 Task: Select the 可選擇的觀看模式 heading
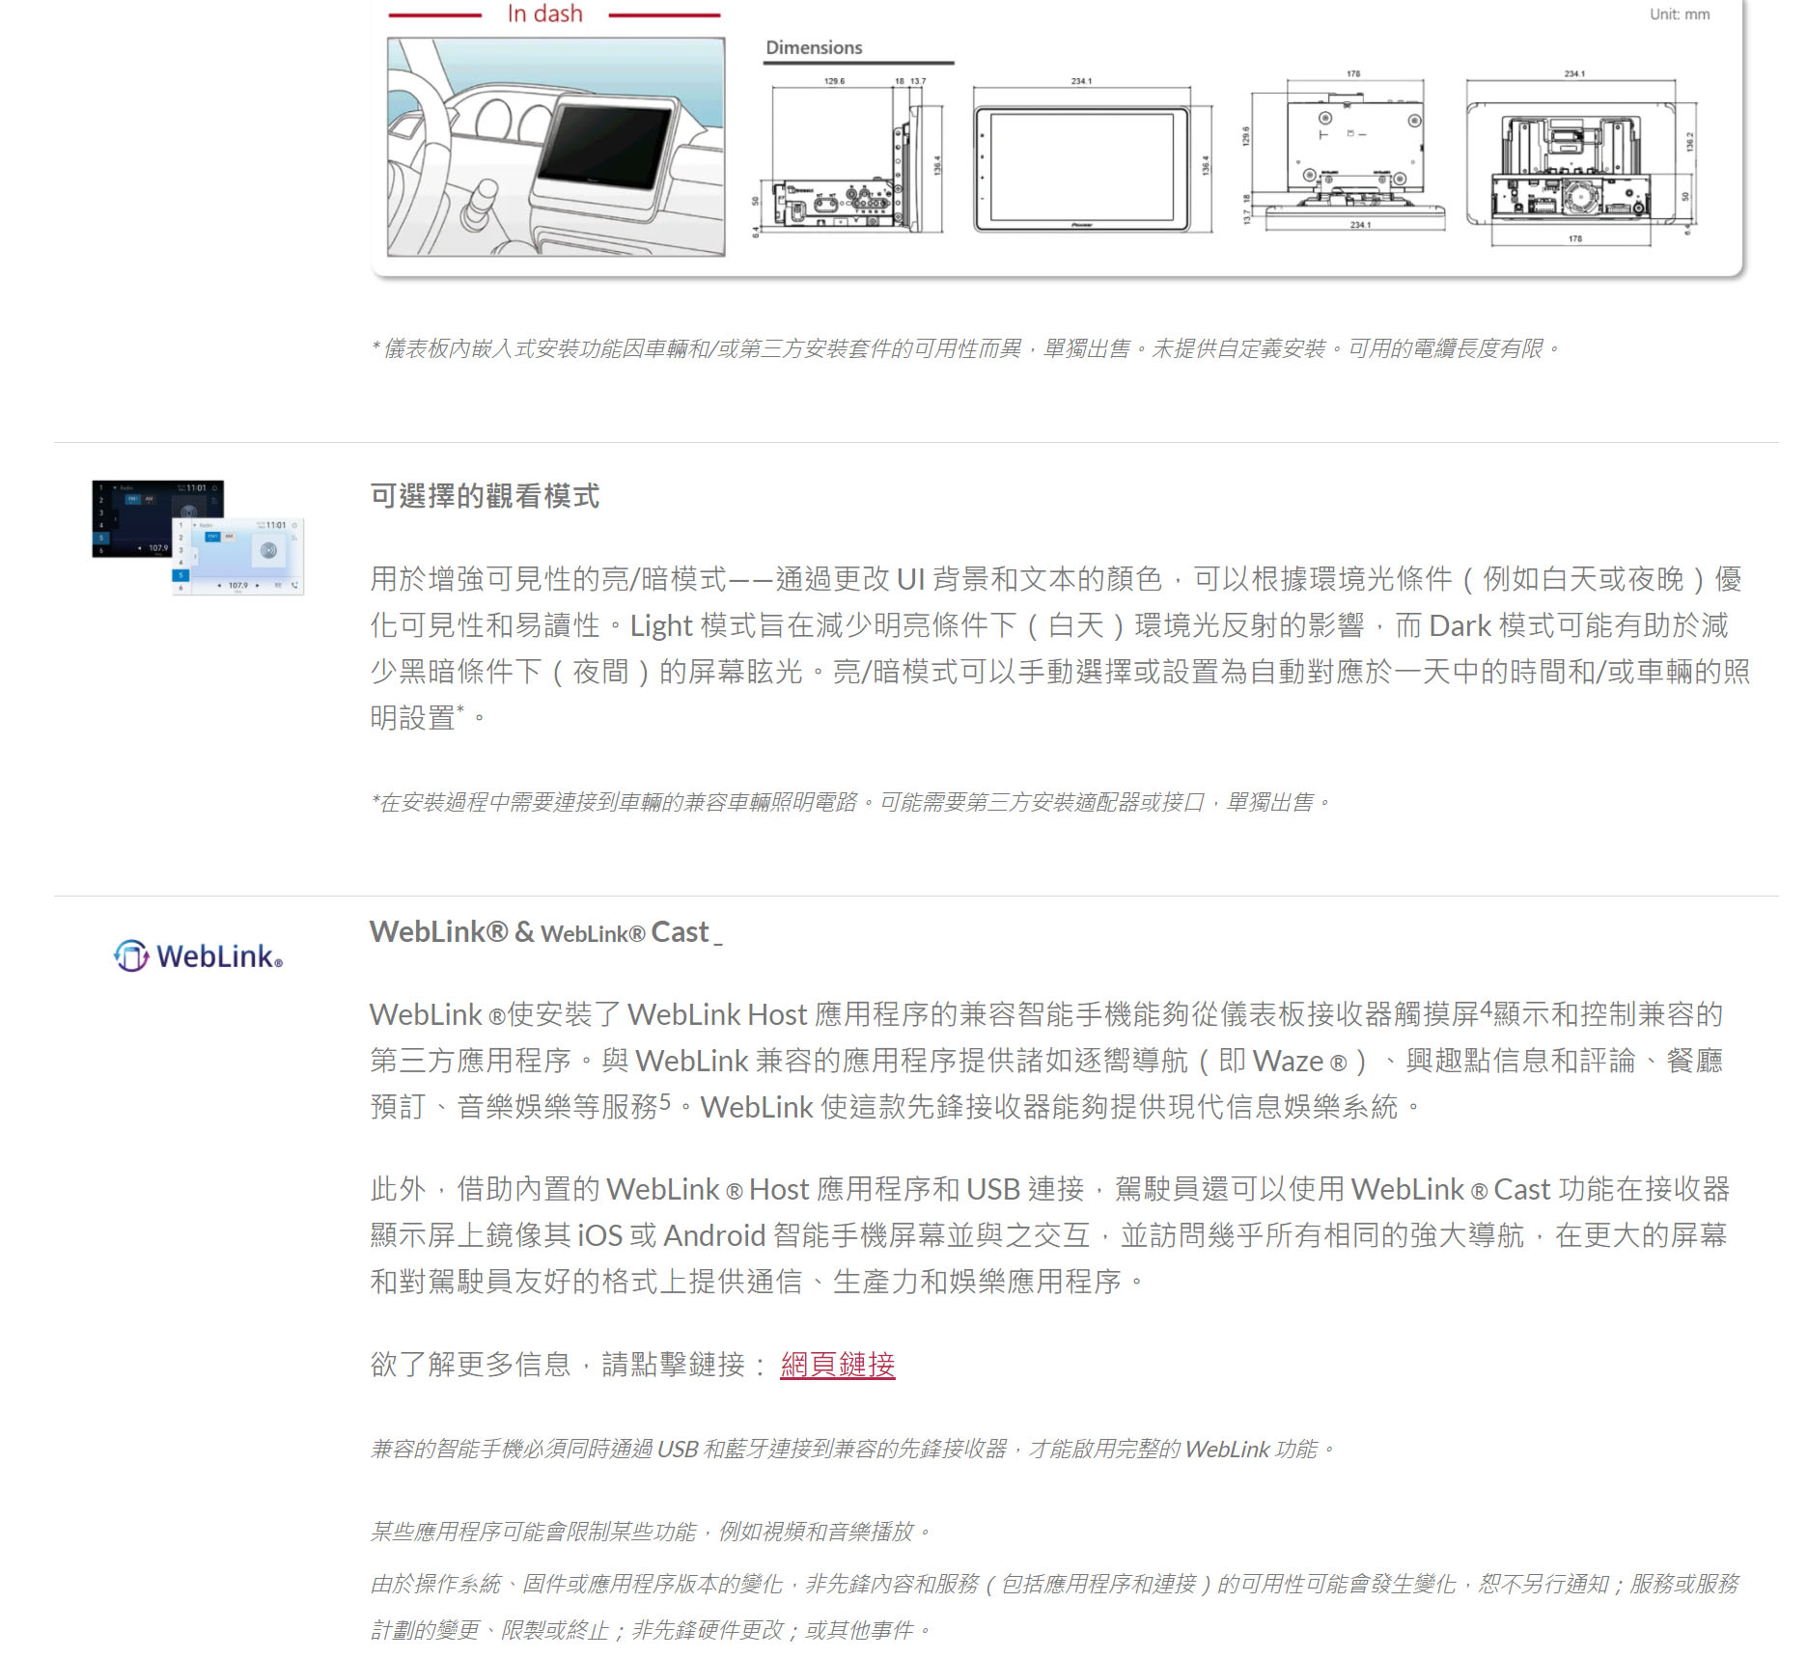tap(485, 496)
